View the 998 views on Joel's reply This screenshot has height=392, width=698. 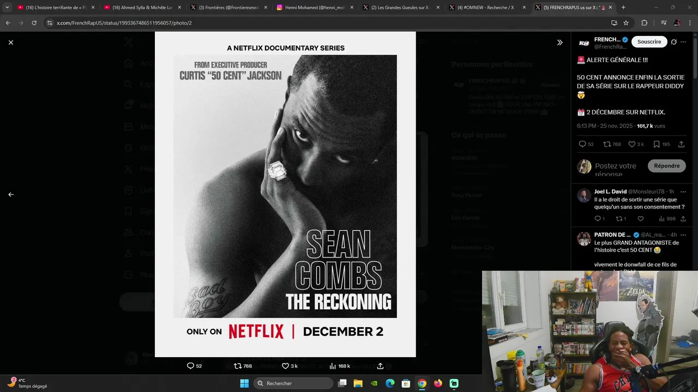666,218
